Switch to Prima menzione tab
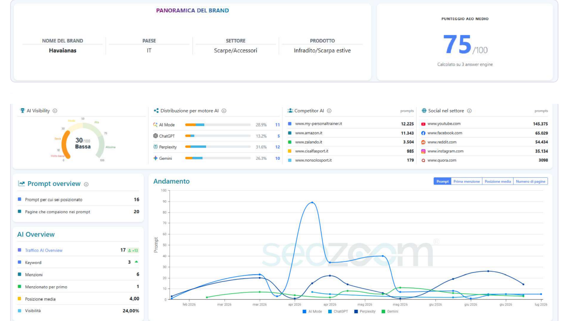 (467, 181)
